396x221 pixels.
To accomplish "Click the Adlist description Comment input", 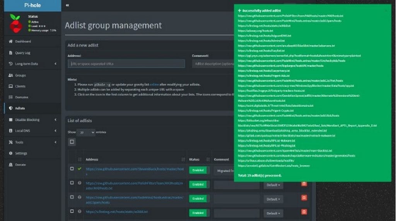I will [x=213, y=64].
